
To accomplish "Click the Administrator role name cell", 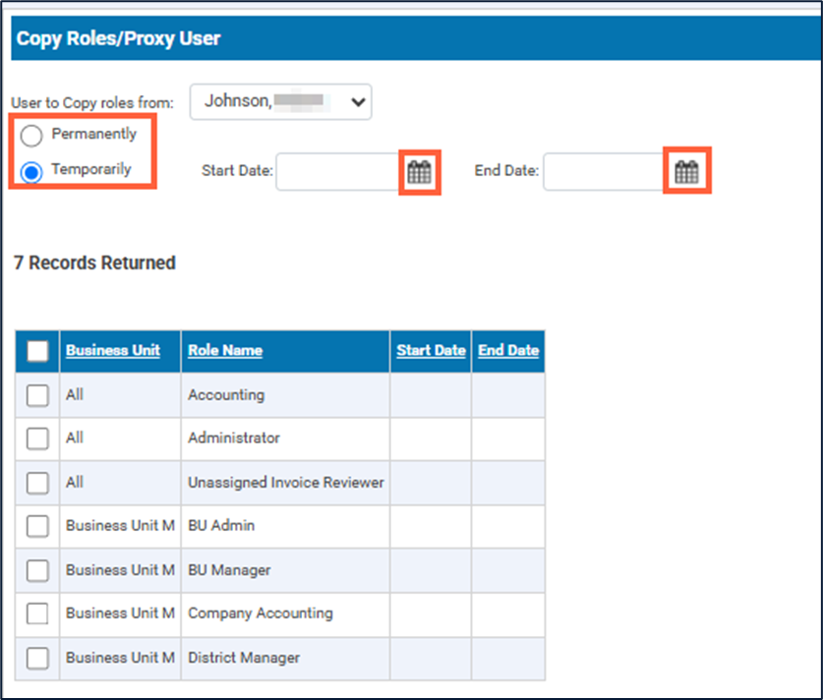I will click(x=285, y=438).
